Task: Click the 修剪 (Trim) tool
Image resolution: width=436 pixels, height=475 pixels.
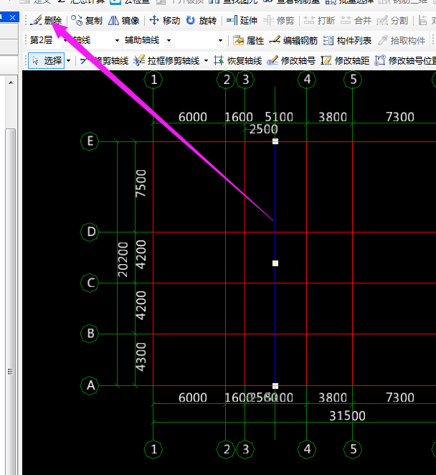Action: tap(278, 21)
